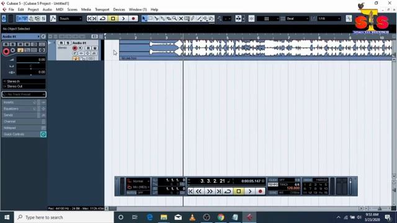Toggle the transport TEMPO track button

[273, 185]
